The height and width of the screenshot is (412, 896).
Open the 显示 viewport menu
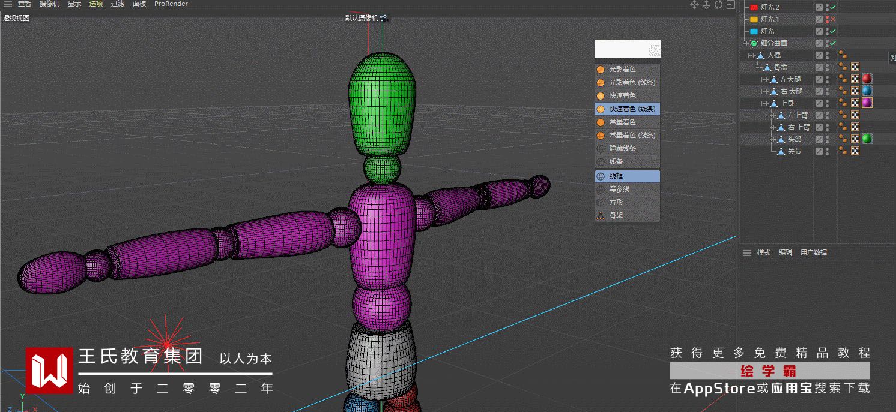tap(74, 4)
